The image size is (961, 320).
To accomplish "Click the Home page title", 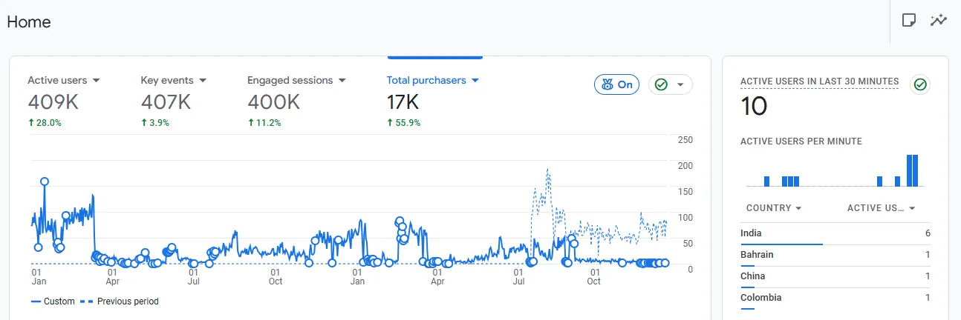I will [x=29, y=22].
